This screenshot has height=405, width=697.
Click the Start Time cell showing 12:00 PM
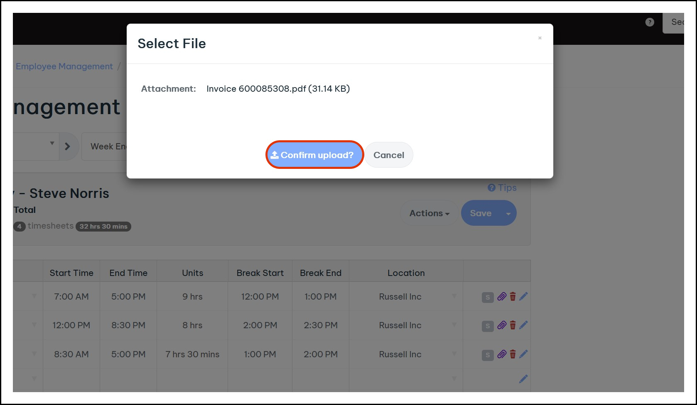point(71,325)
